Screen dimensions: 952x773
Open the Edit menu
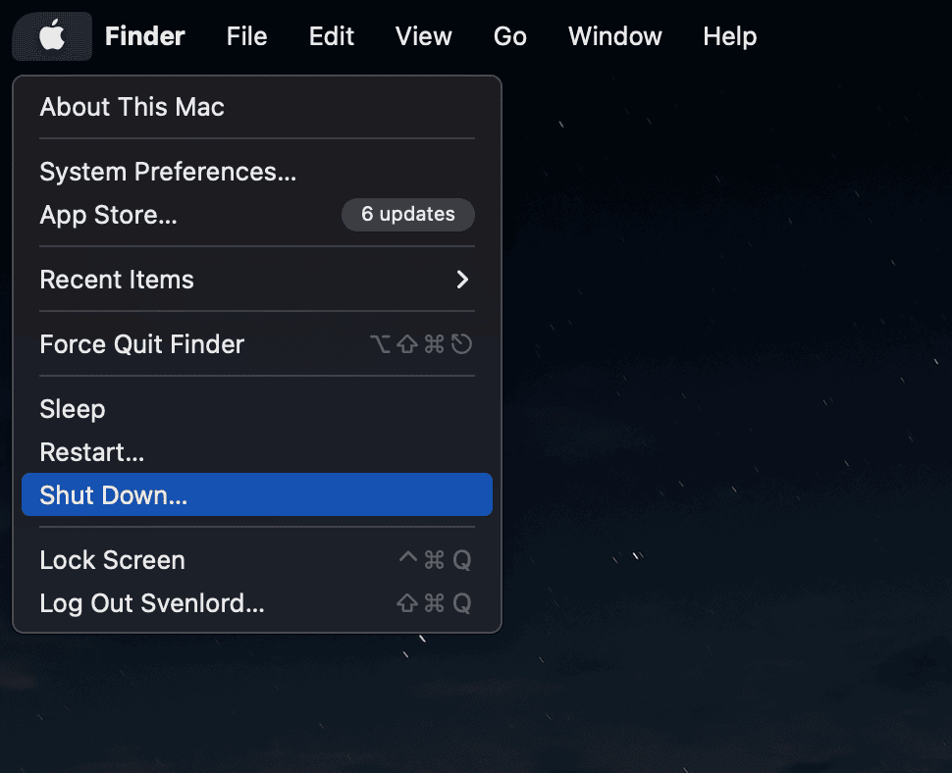[x=331, y=36]
